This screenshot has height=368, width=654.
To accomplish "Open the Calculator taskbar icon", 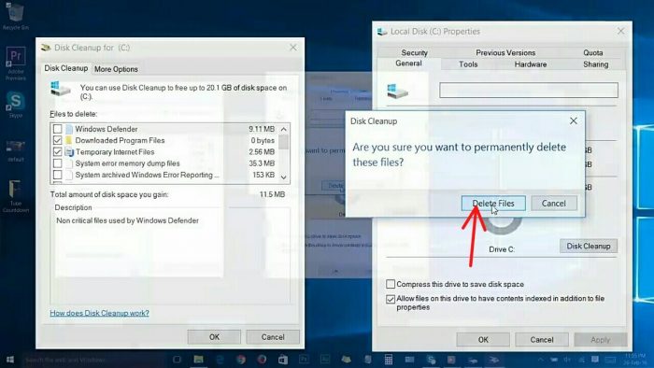I will click(x=389, y=360).
